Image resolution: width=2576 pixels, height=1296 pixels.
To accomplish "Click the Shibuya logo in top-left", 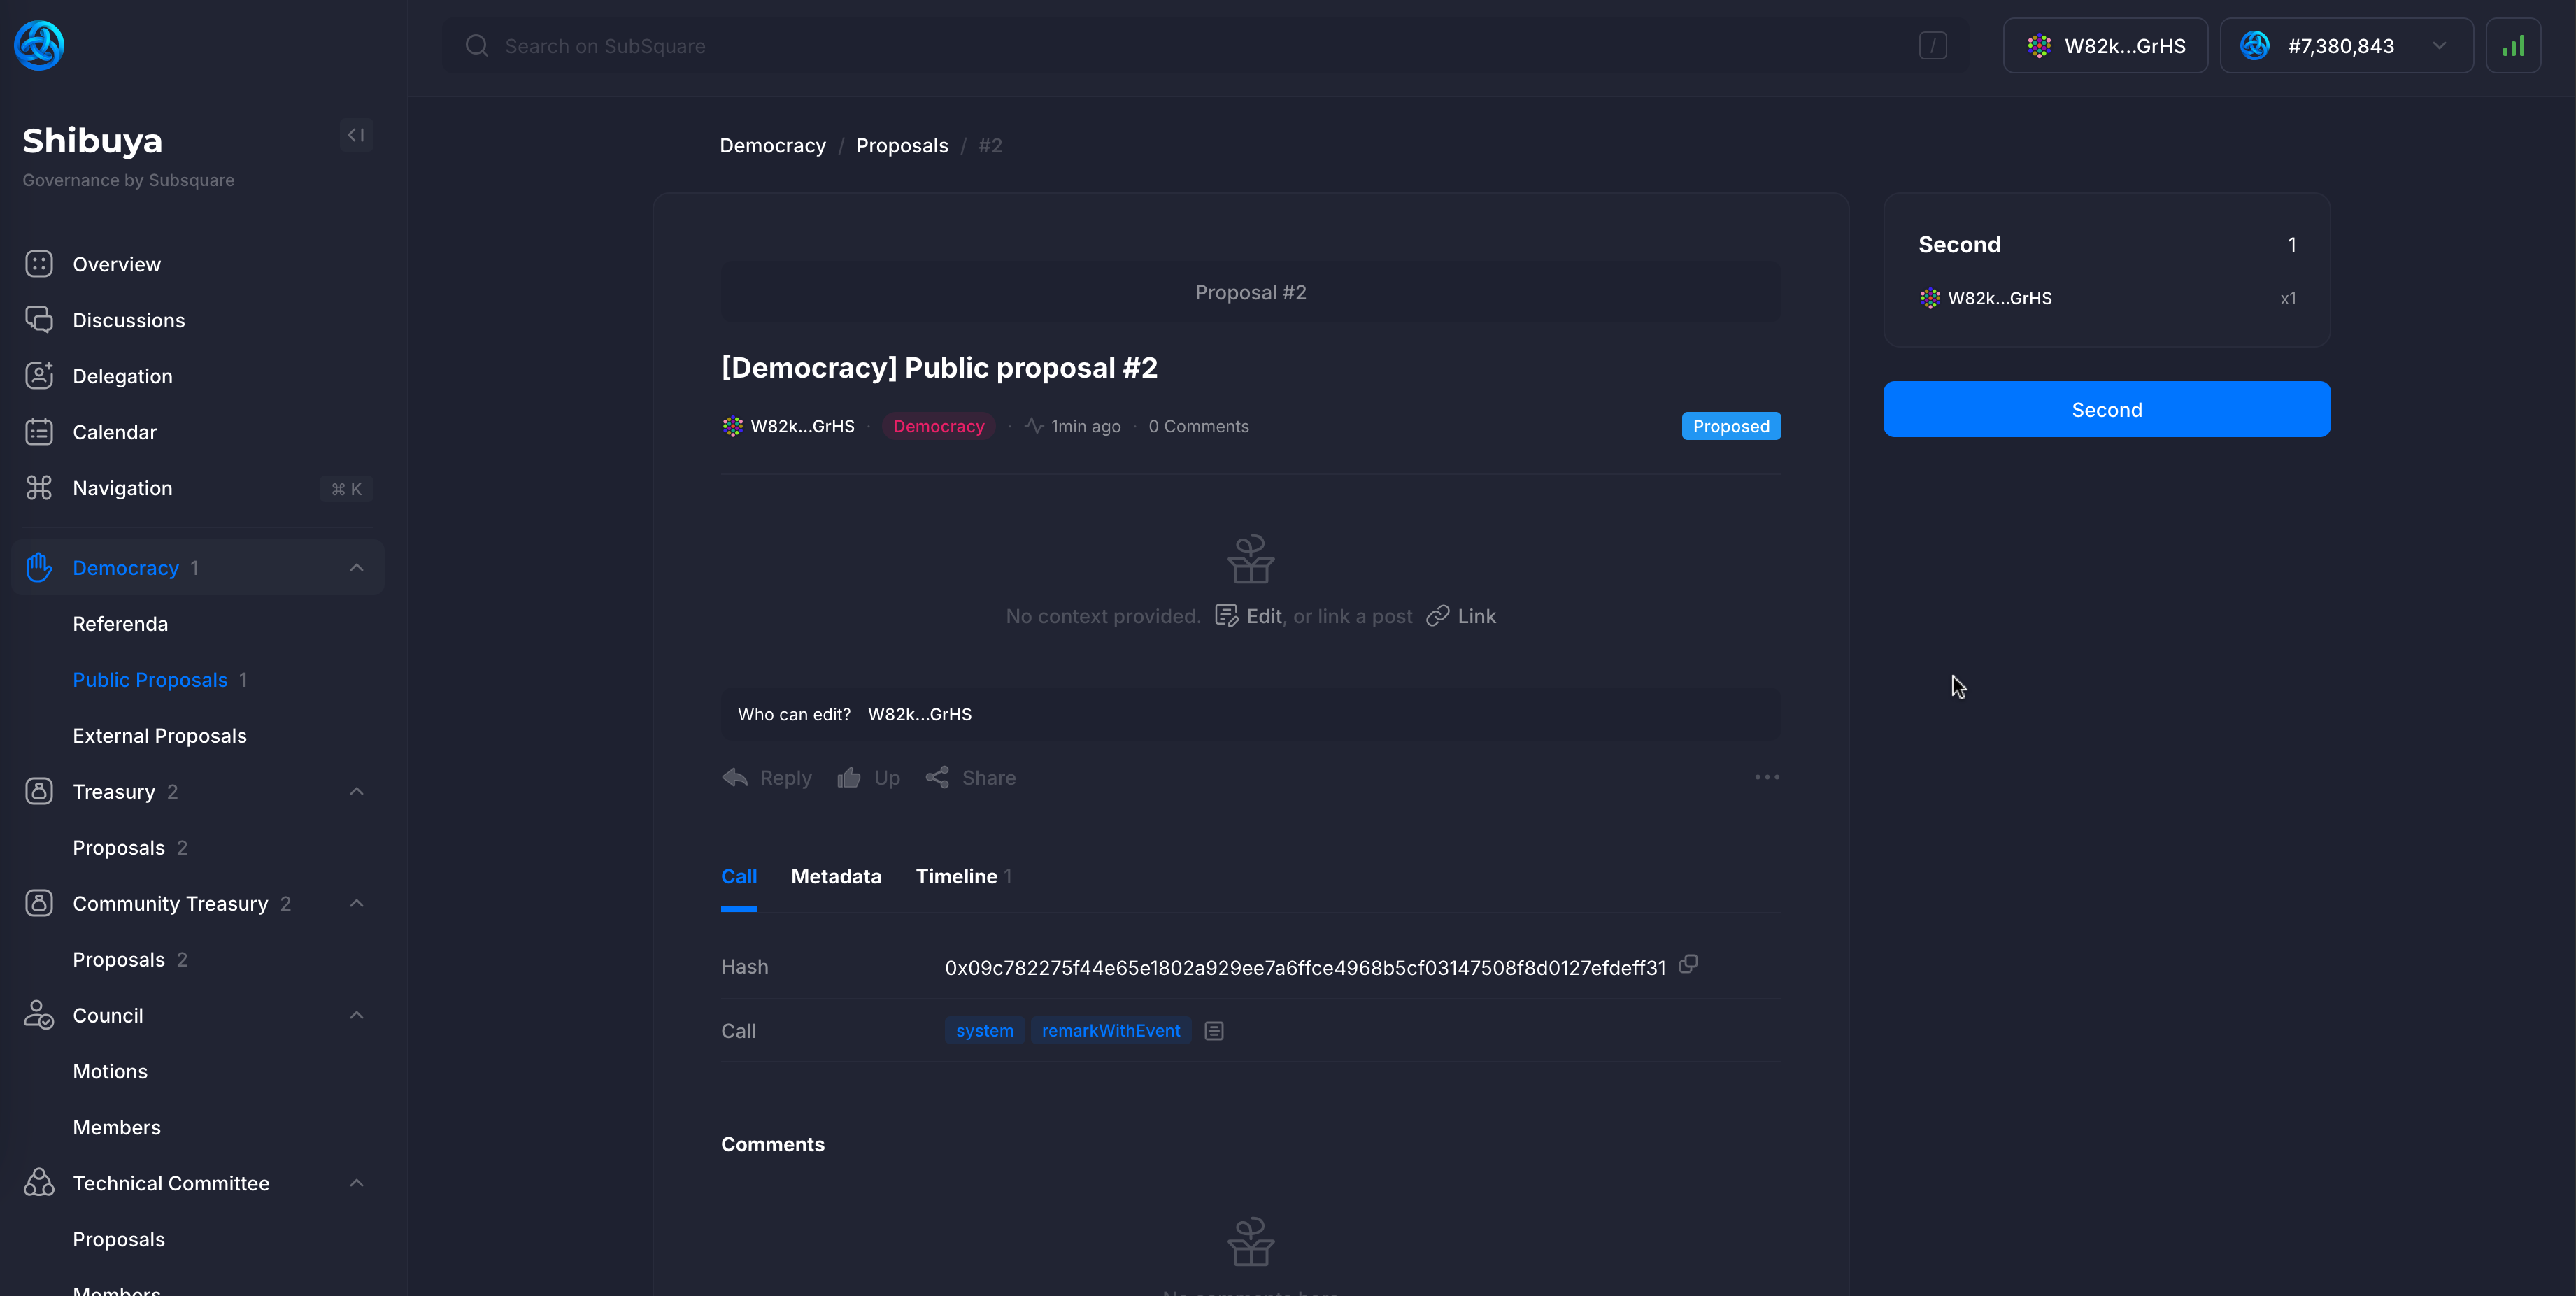I will coord(39,46).
